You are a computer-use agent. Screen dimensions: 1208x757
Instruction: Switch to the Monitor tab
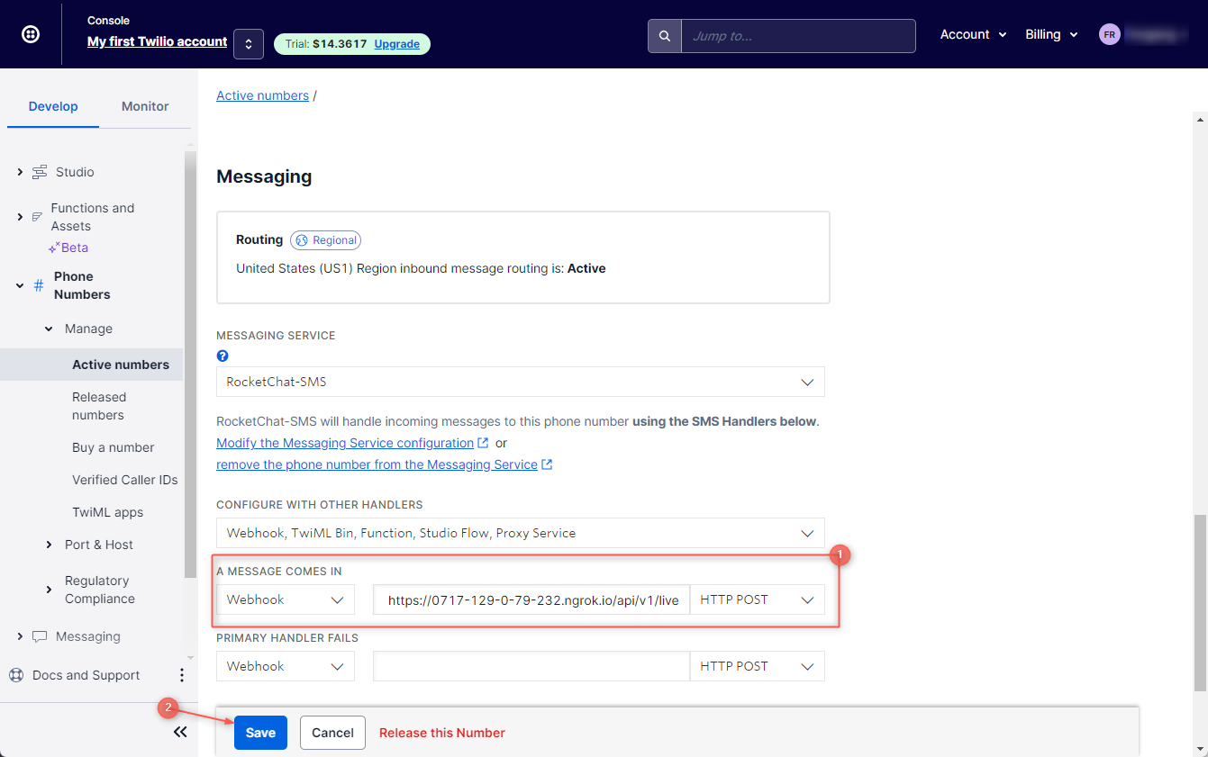pos(145,106)
